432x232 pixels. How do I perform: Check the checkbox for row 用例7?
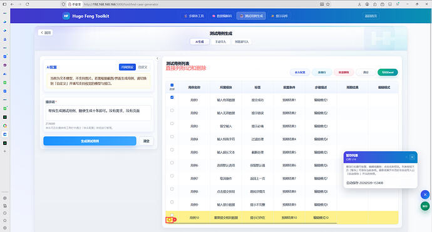[x=172, y=176]
